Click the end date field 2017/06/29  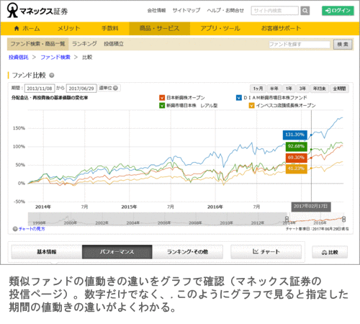click(81, 89)
